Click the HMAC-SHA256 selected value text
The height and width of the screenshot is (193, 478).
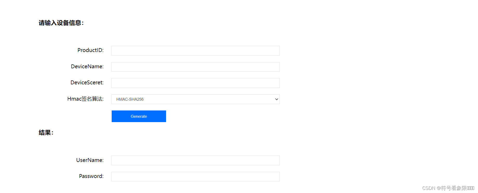[130, 99]
